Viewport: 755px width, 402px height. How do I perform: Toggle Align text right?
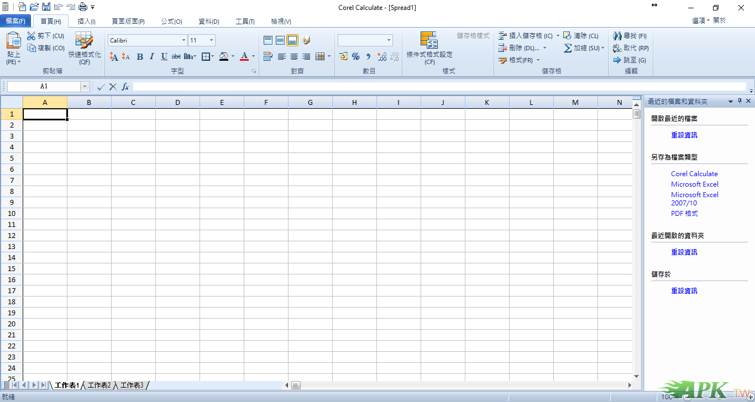[306, 56]
